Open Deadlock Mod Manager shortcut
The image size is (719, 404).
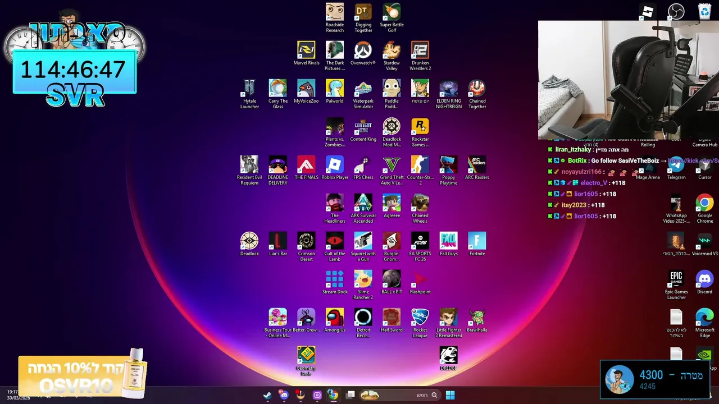(392, 132)
